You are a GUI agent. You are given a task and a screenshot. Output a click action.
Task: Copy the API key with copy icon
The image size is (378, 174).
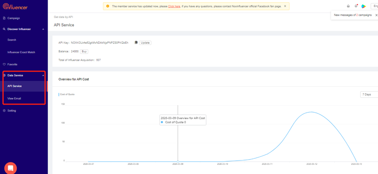(136, 42)
